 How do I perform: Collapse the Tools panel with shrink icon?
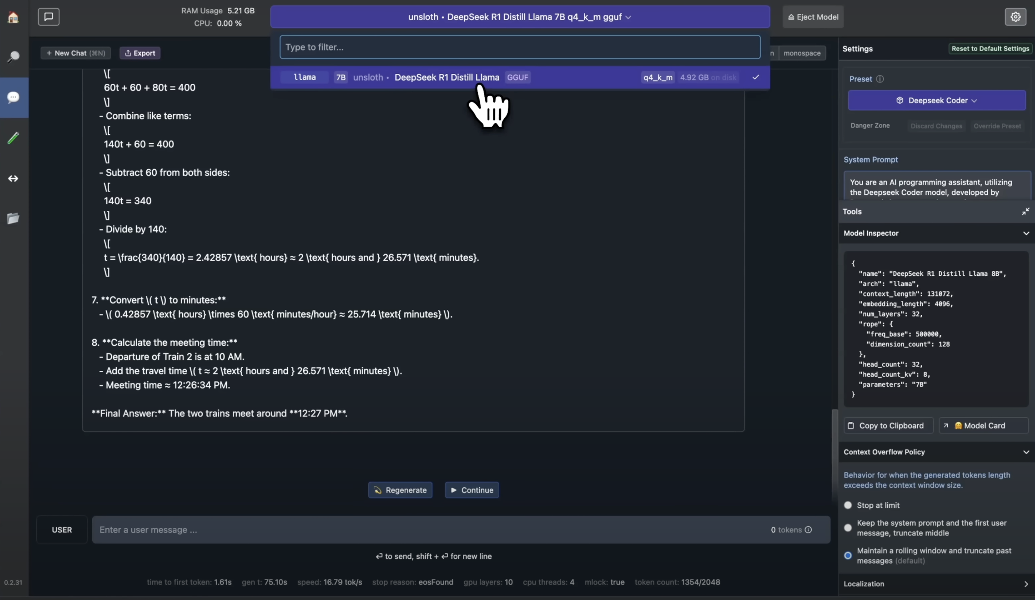click(x=1025, y=211)
